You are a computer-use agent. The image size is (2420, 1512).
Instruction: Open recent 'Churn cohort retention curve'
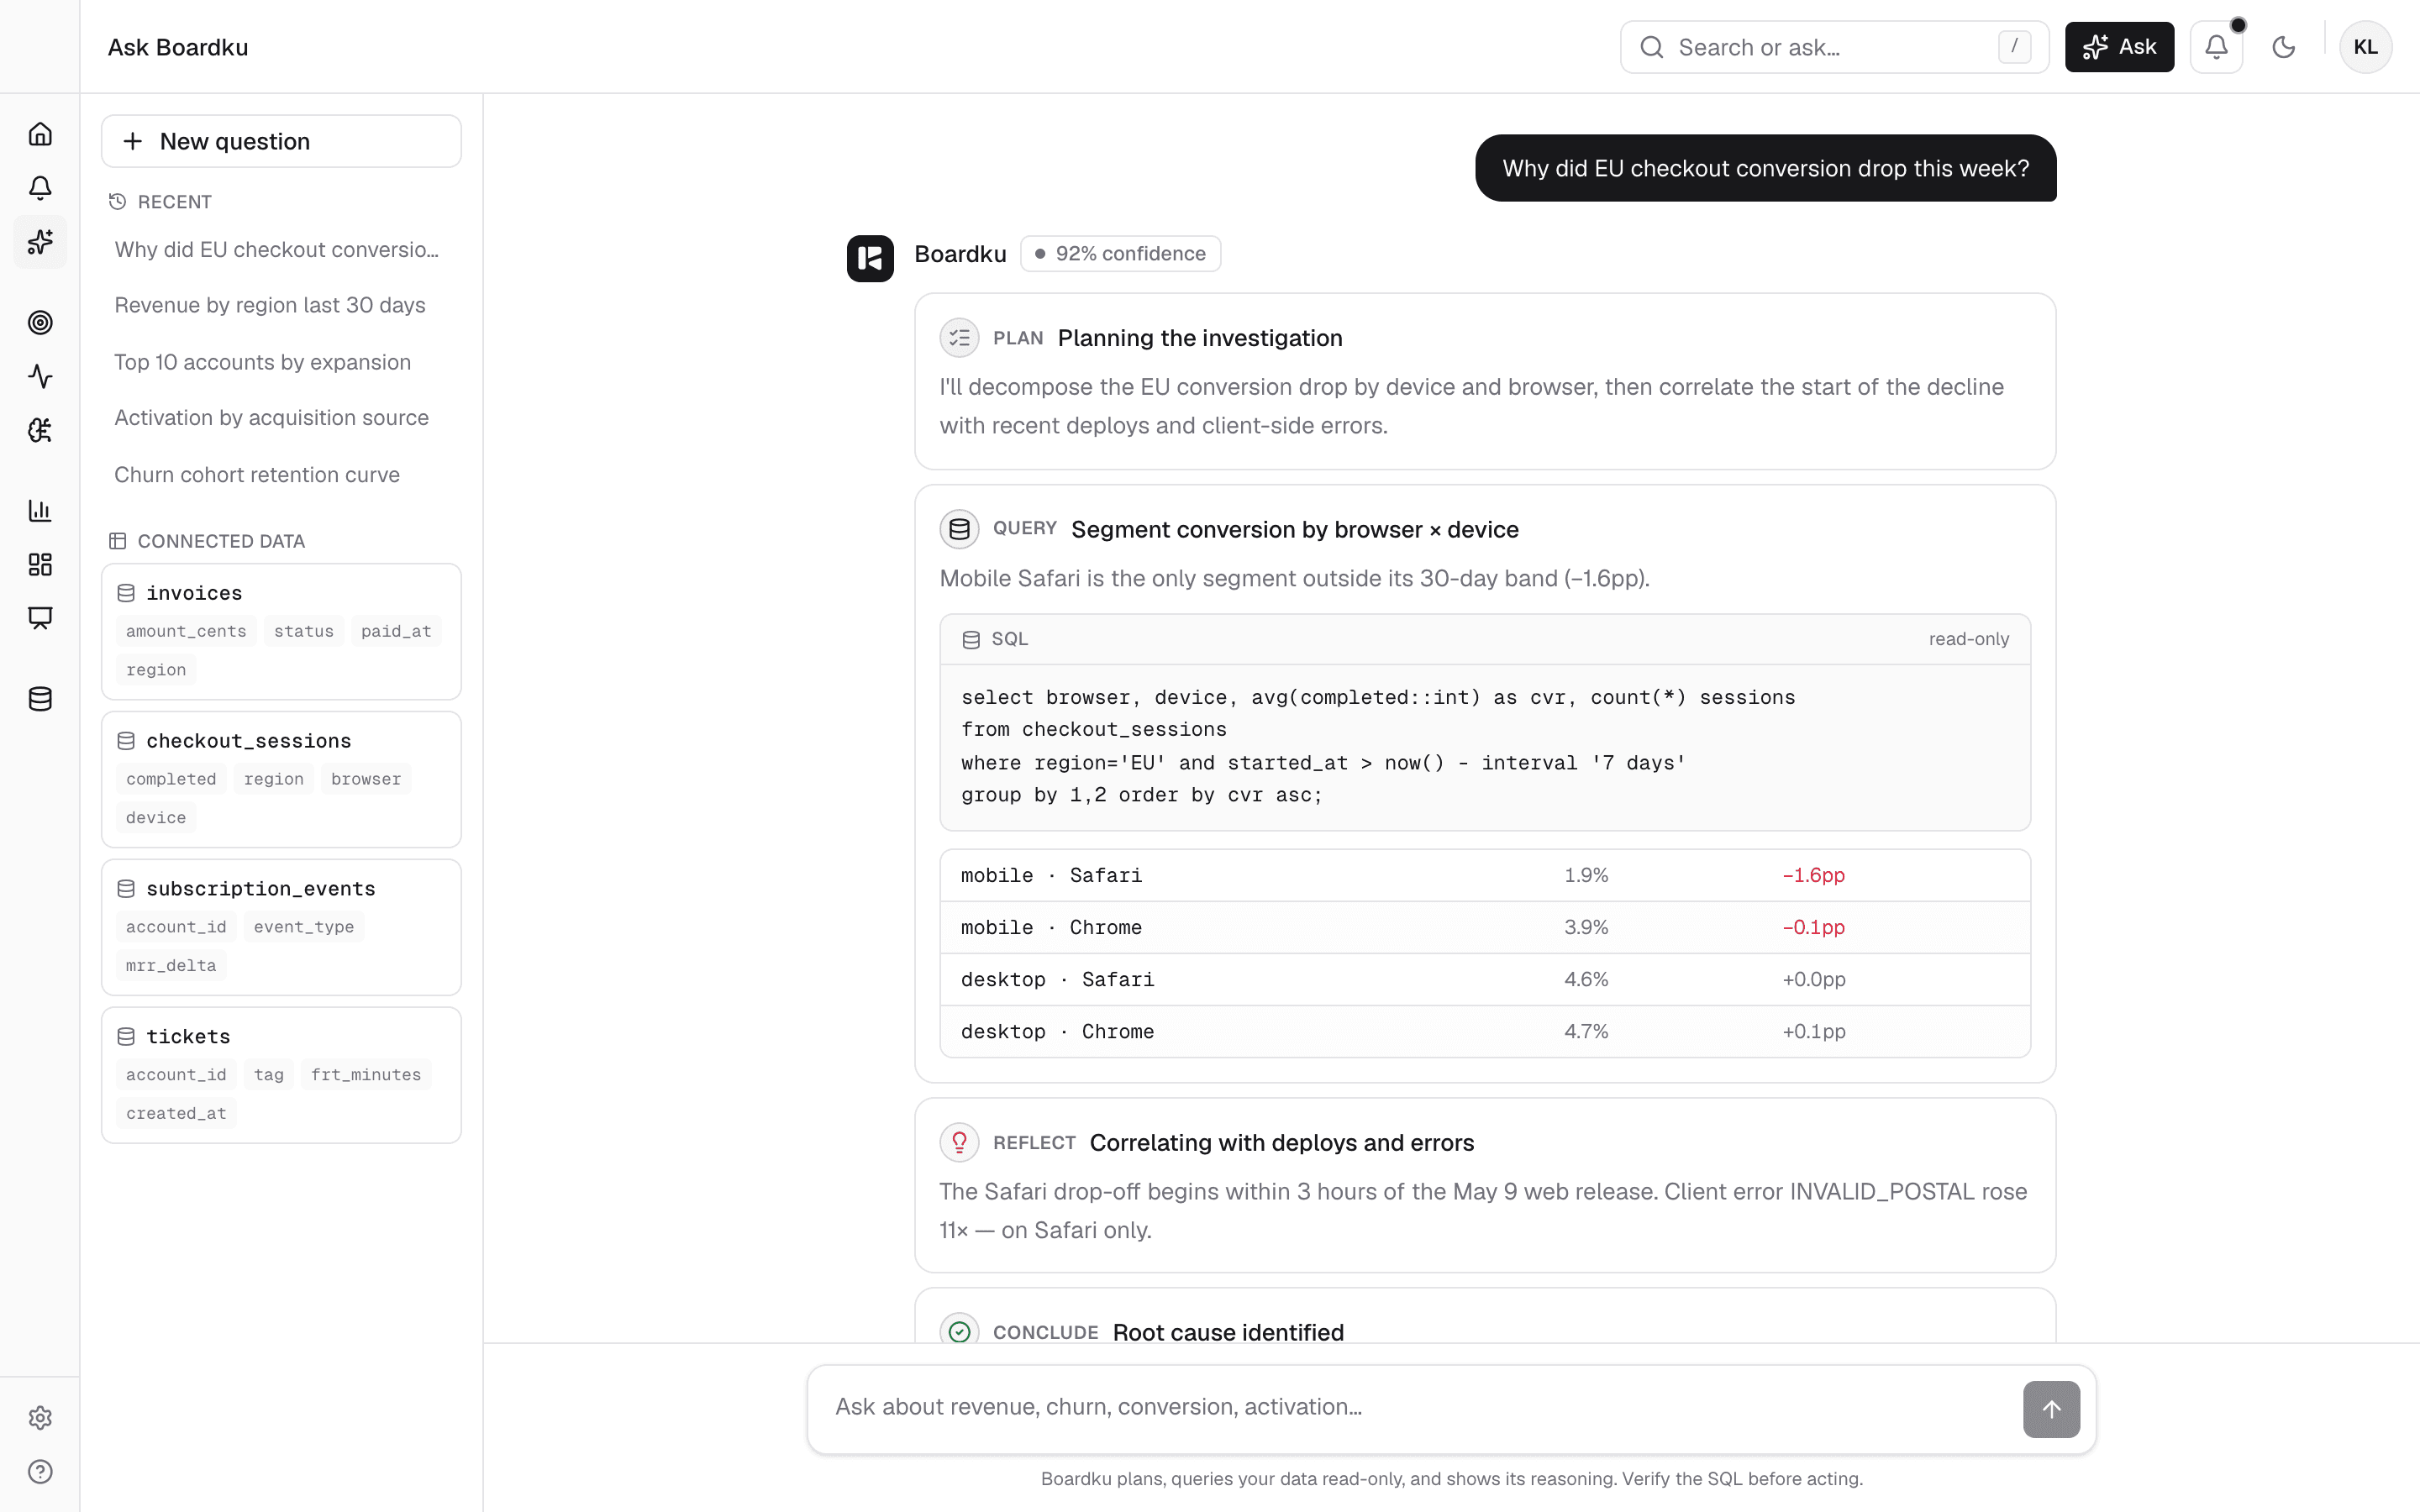coord(257,475)
